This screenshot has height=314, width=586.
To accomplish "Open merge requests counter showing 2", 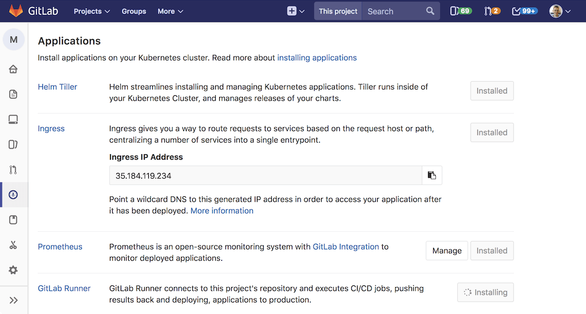I will click(x=492, y=11).
